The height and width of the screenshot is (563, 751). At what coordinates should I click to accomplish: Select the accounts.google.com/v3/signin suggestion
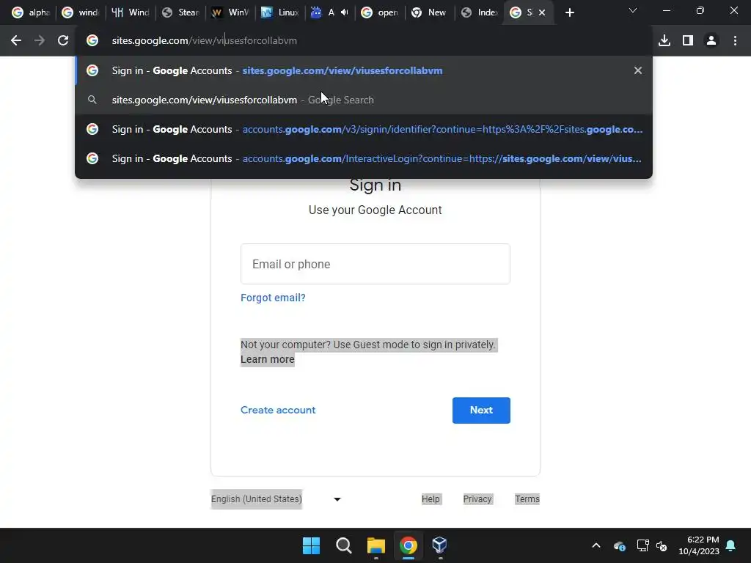tap(364, 129)
